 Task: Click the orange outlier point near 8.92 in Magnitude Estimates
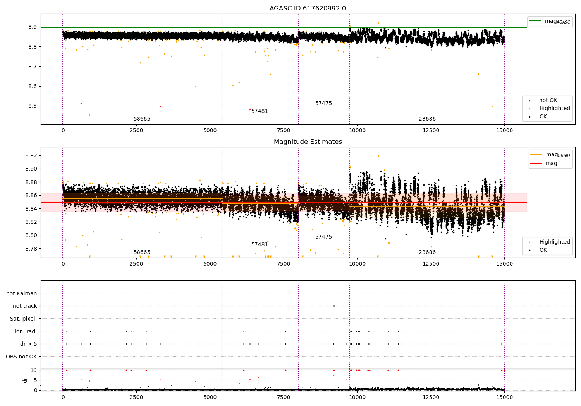click(x=378, y=156)
